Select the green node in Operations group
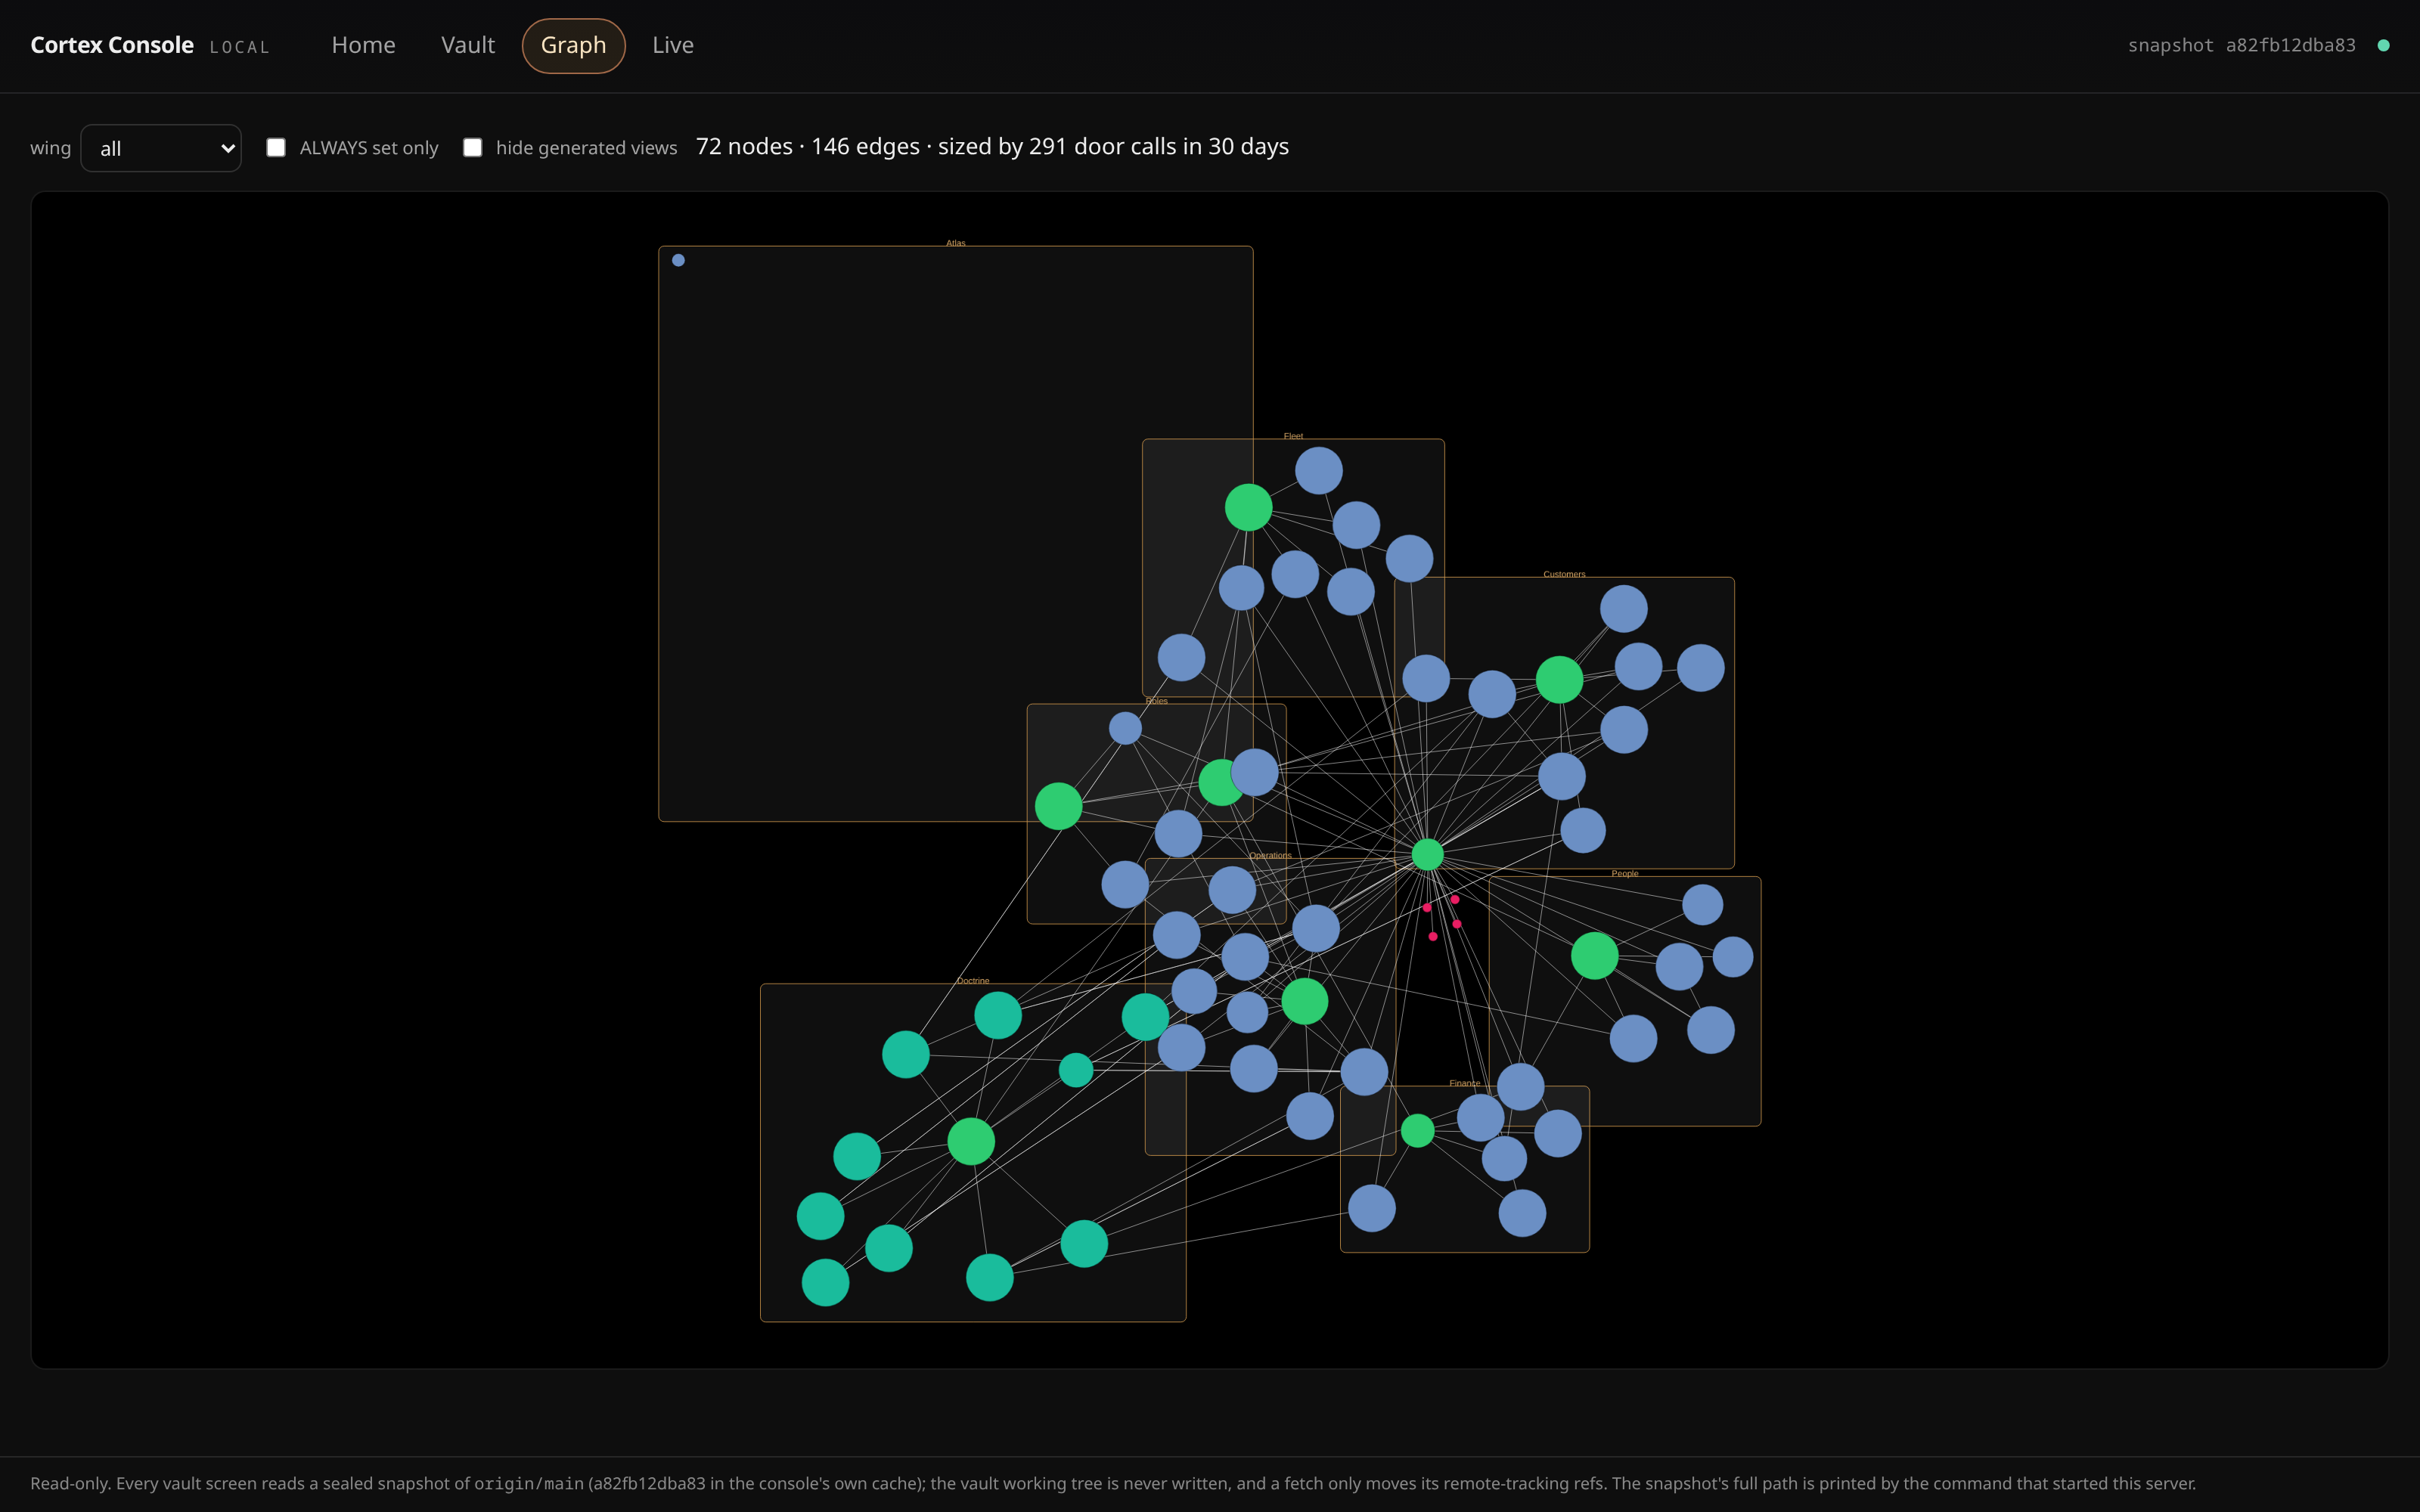The width and height of the screenshot is (2420, 1512). pos(1304,1001)
